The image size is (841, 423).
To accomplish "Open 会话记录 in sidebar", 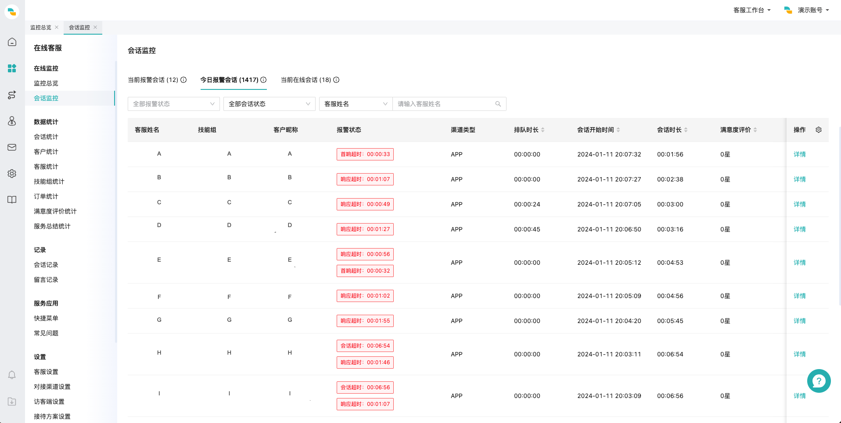I will coord(46,265).
